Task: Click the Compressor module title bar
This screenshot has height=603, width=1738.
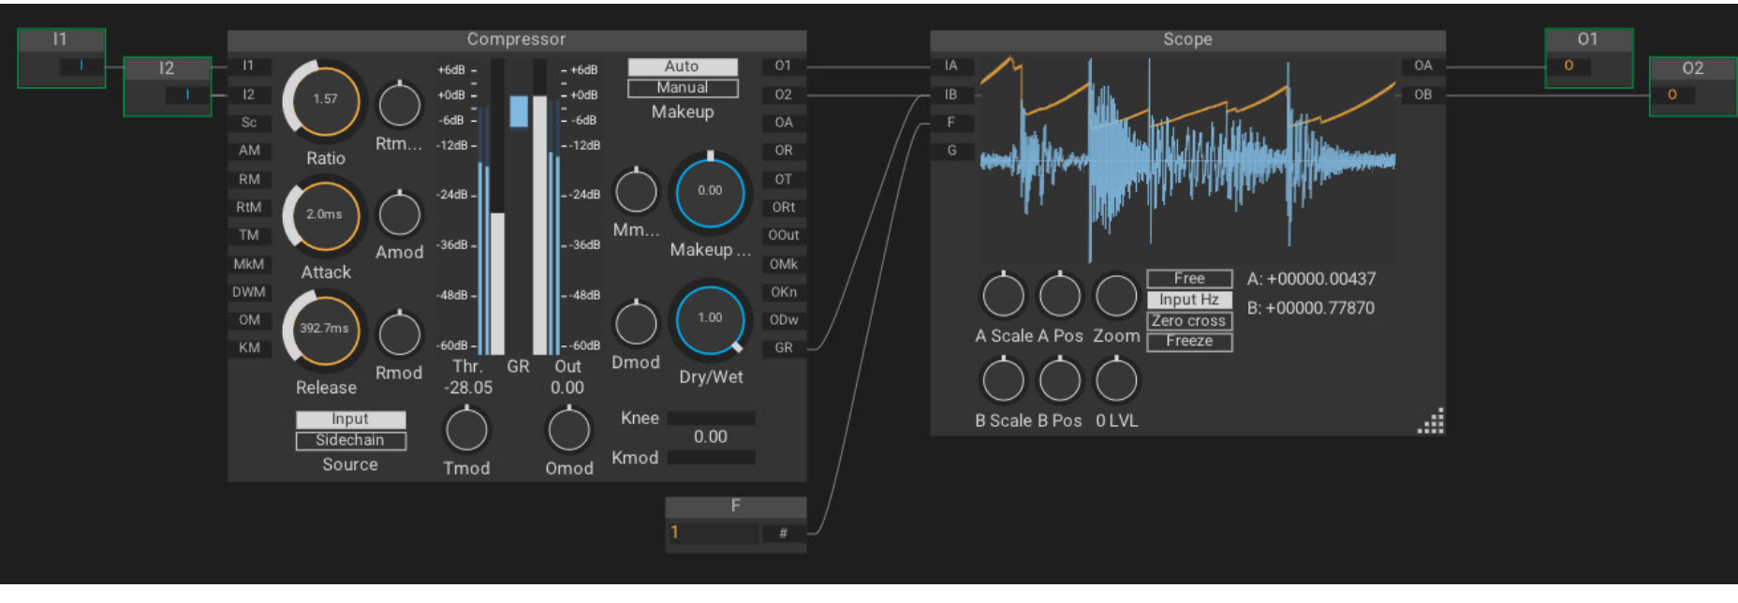Action: (x=517, y=40)
